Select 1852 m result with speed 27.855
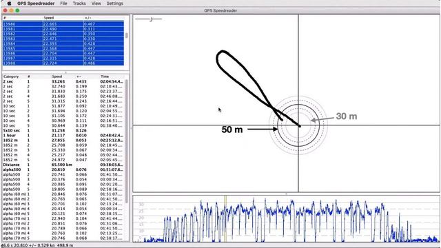Screen dimensions: 441x248 [63, 141]
